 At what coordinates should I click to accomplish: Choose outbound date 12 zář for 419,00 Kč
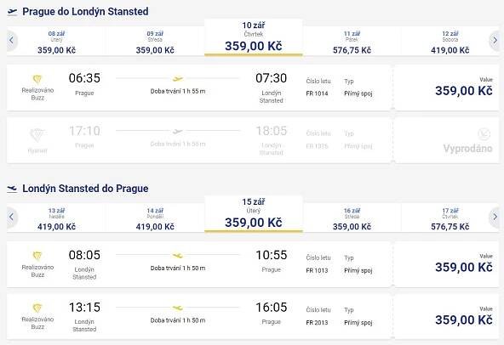(x=450, y=42)
